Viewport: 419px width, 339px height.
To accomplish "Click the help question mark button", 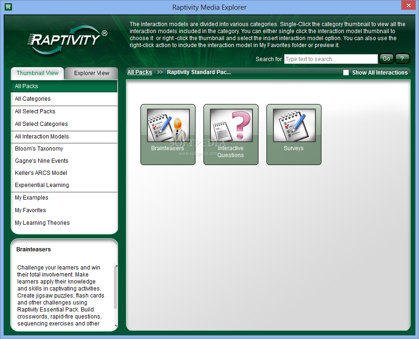I will coord(402,59).
